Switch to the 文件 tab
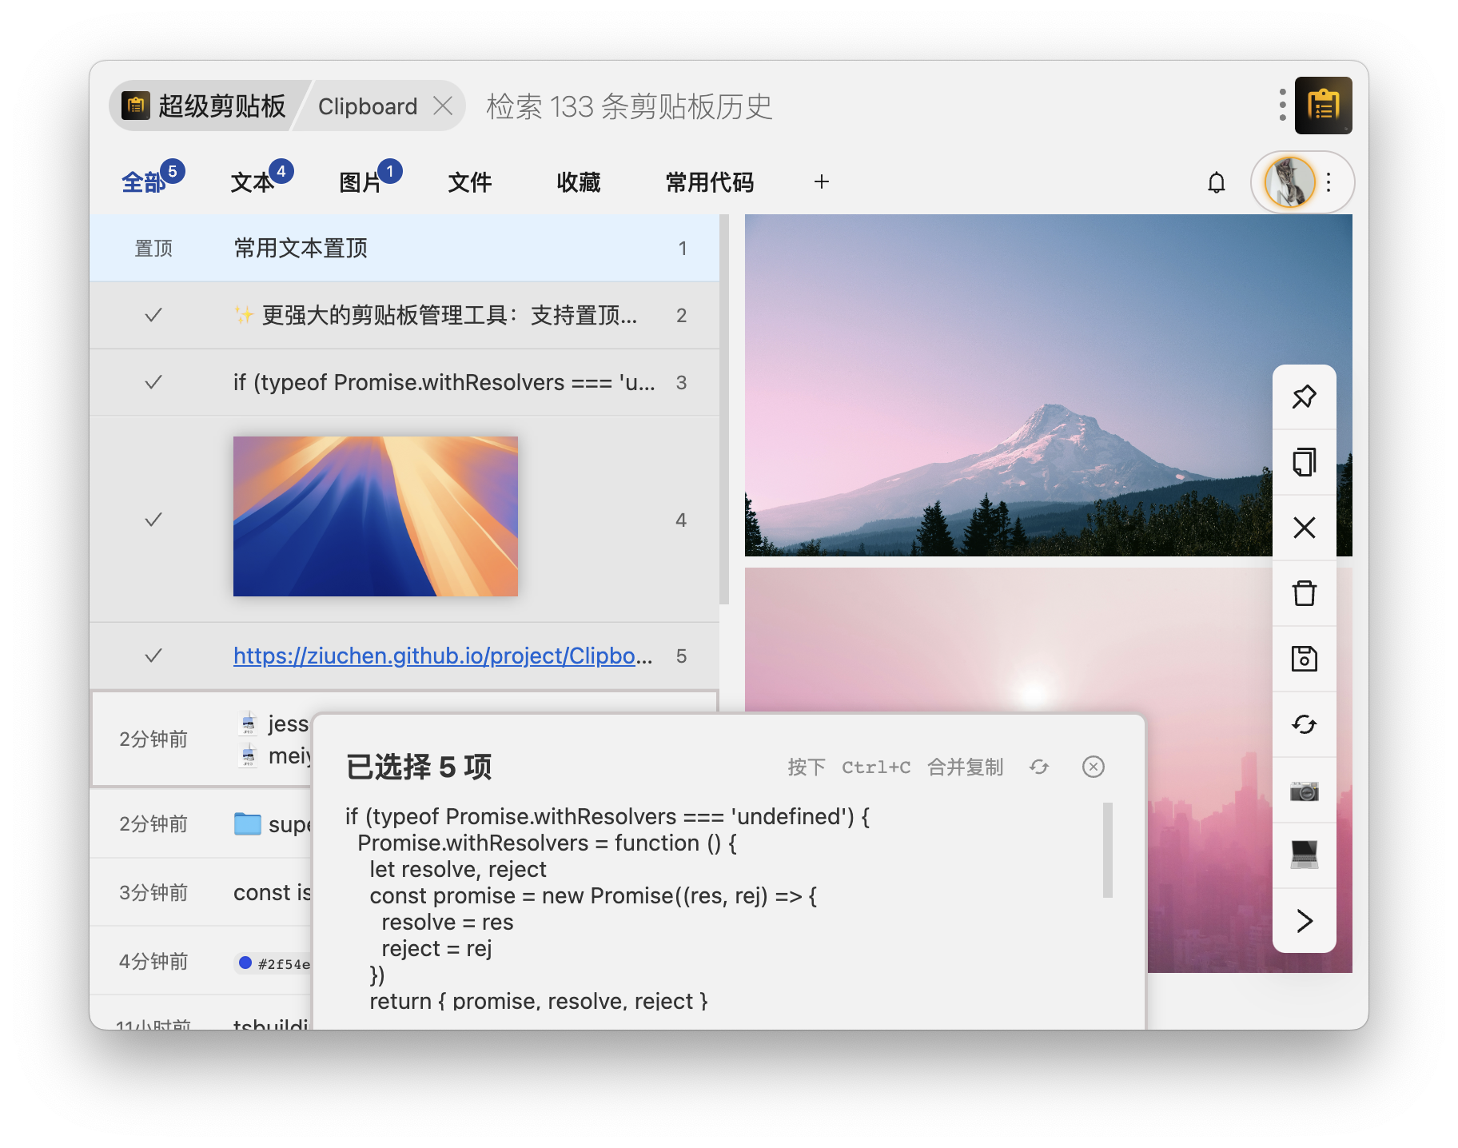Viewport: 1458px width, 1148px height. tap(469, 182)
